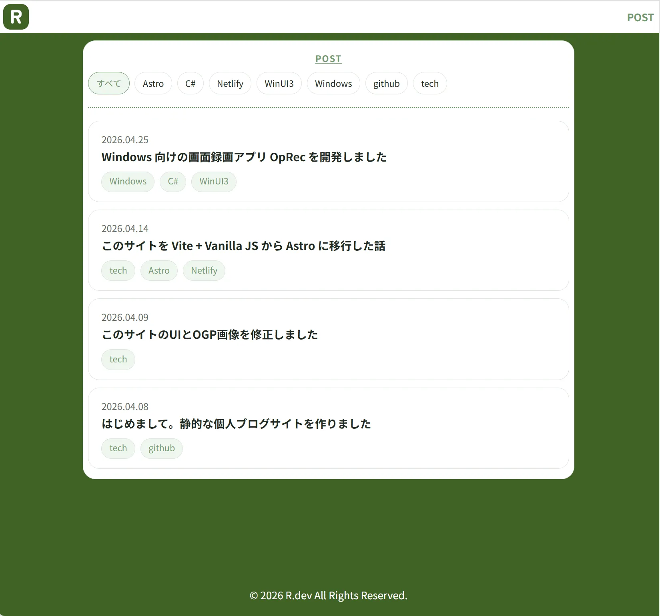Click the date 2026.04.14
Screen dimensions: 660x616
click(125, 228)
